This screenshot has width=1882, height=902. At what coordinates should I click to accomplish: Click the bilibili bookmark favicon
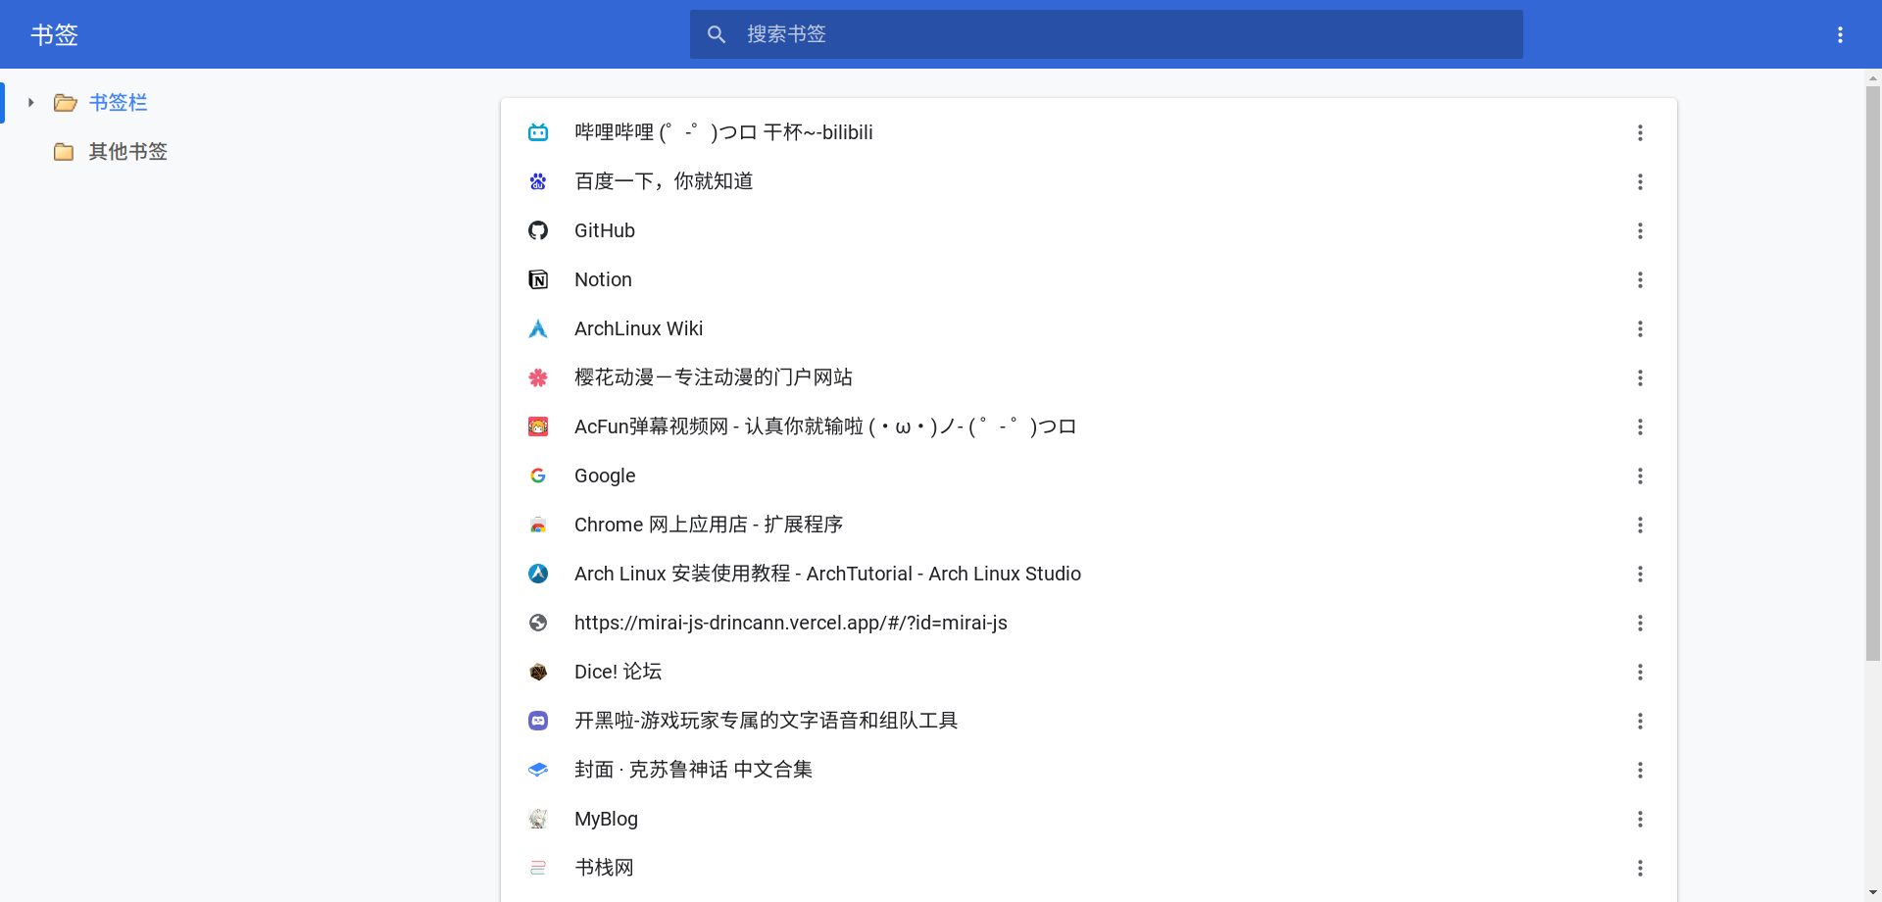click(538, 132)
